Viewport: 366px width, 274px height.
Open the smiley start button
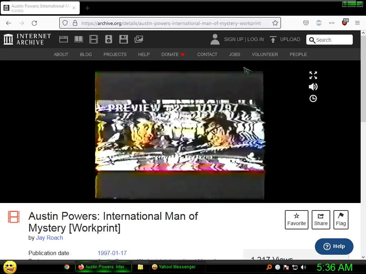10,267
